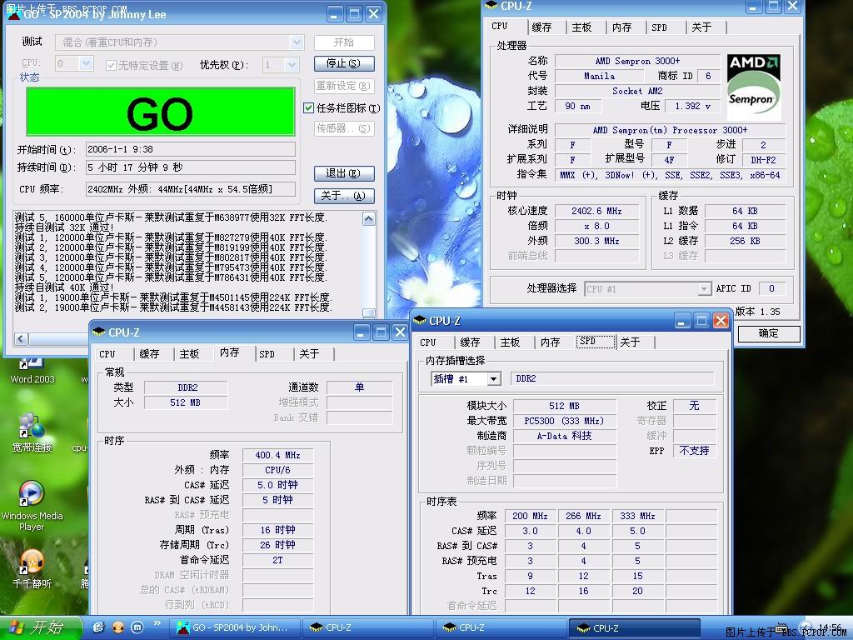
Task: Click the AMD Sempron logo in CPU-Z
Action: point(753,87)
